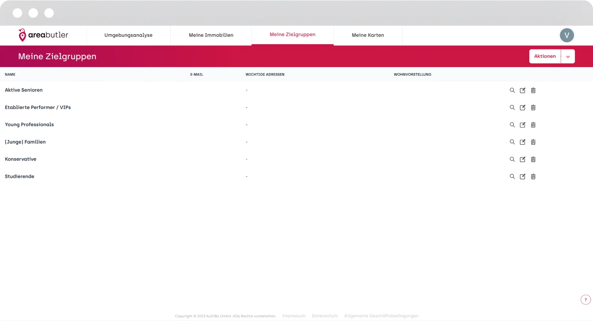Edit the (Junge) Familien group
Screen dimensions: 593x321
523,142
